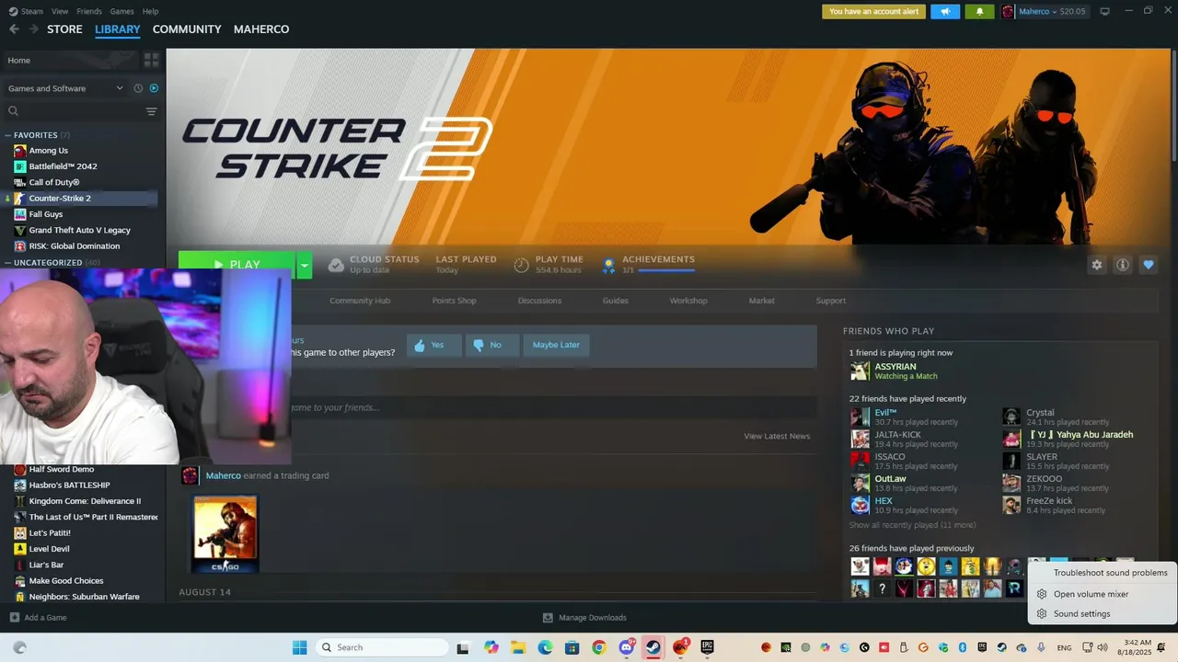Image resolution: width=1178 pixels, height=662 pixels.
Task: Click Show all recently played link
Action: (912, 525)
